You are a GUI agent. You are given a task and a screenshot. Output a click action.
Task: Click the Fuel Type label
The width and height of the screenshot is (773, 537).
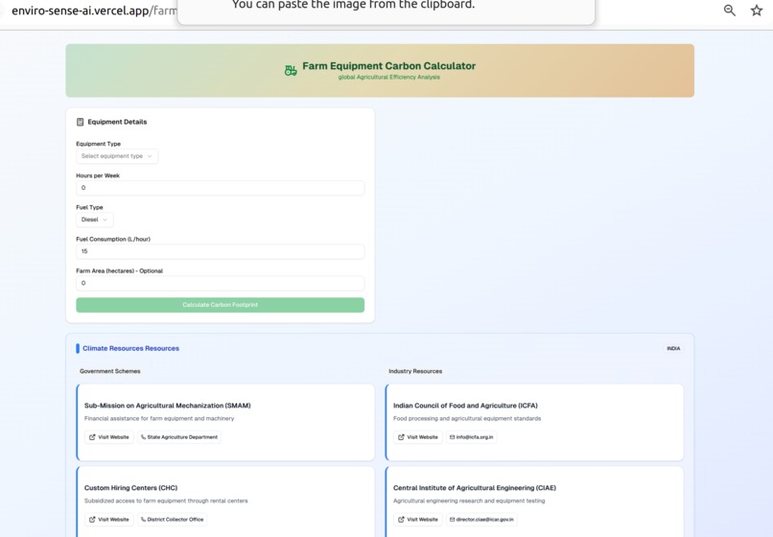89,207
